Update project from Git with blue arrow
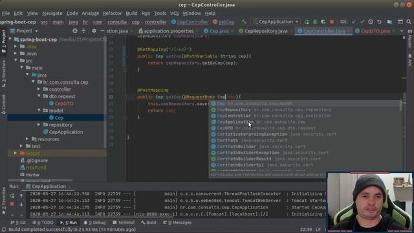 (354, 22)
